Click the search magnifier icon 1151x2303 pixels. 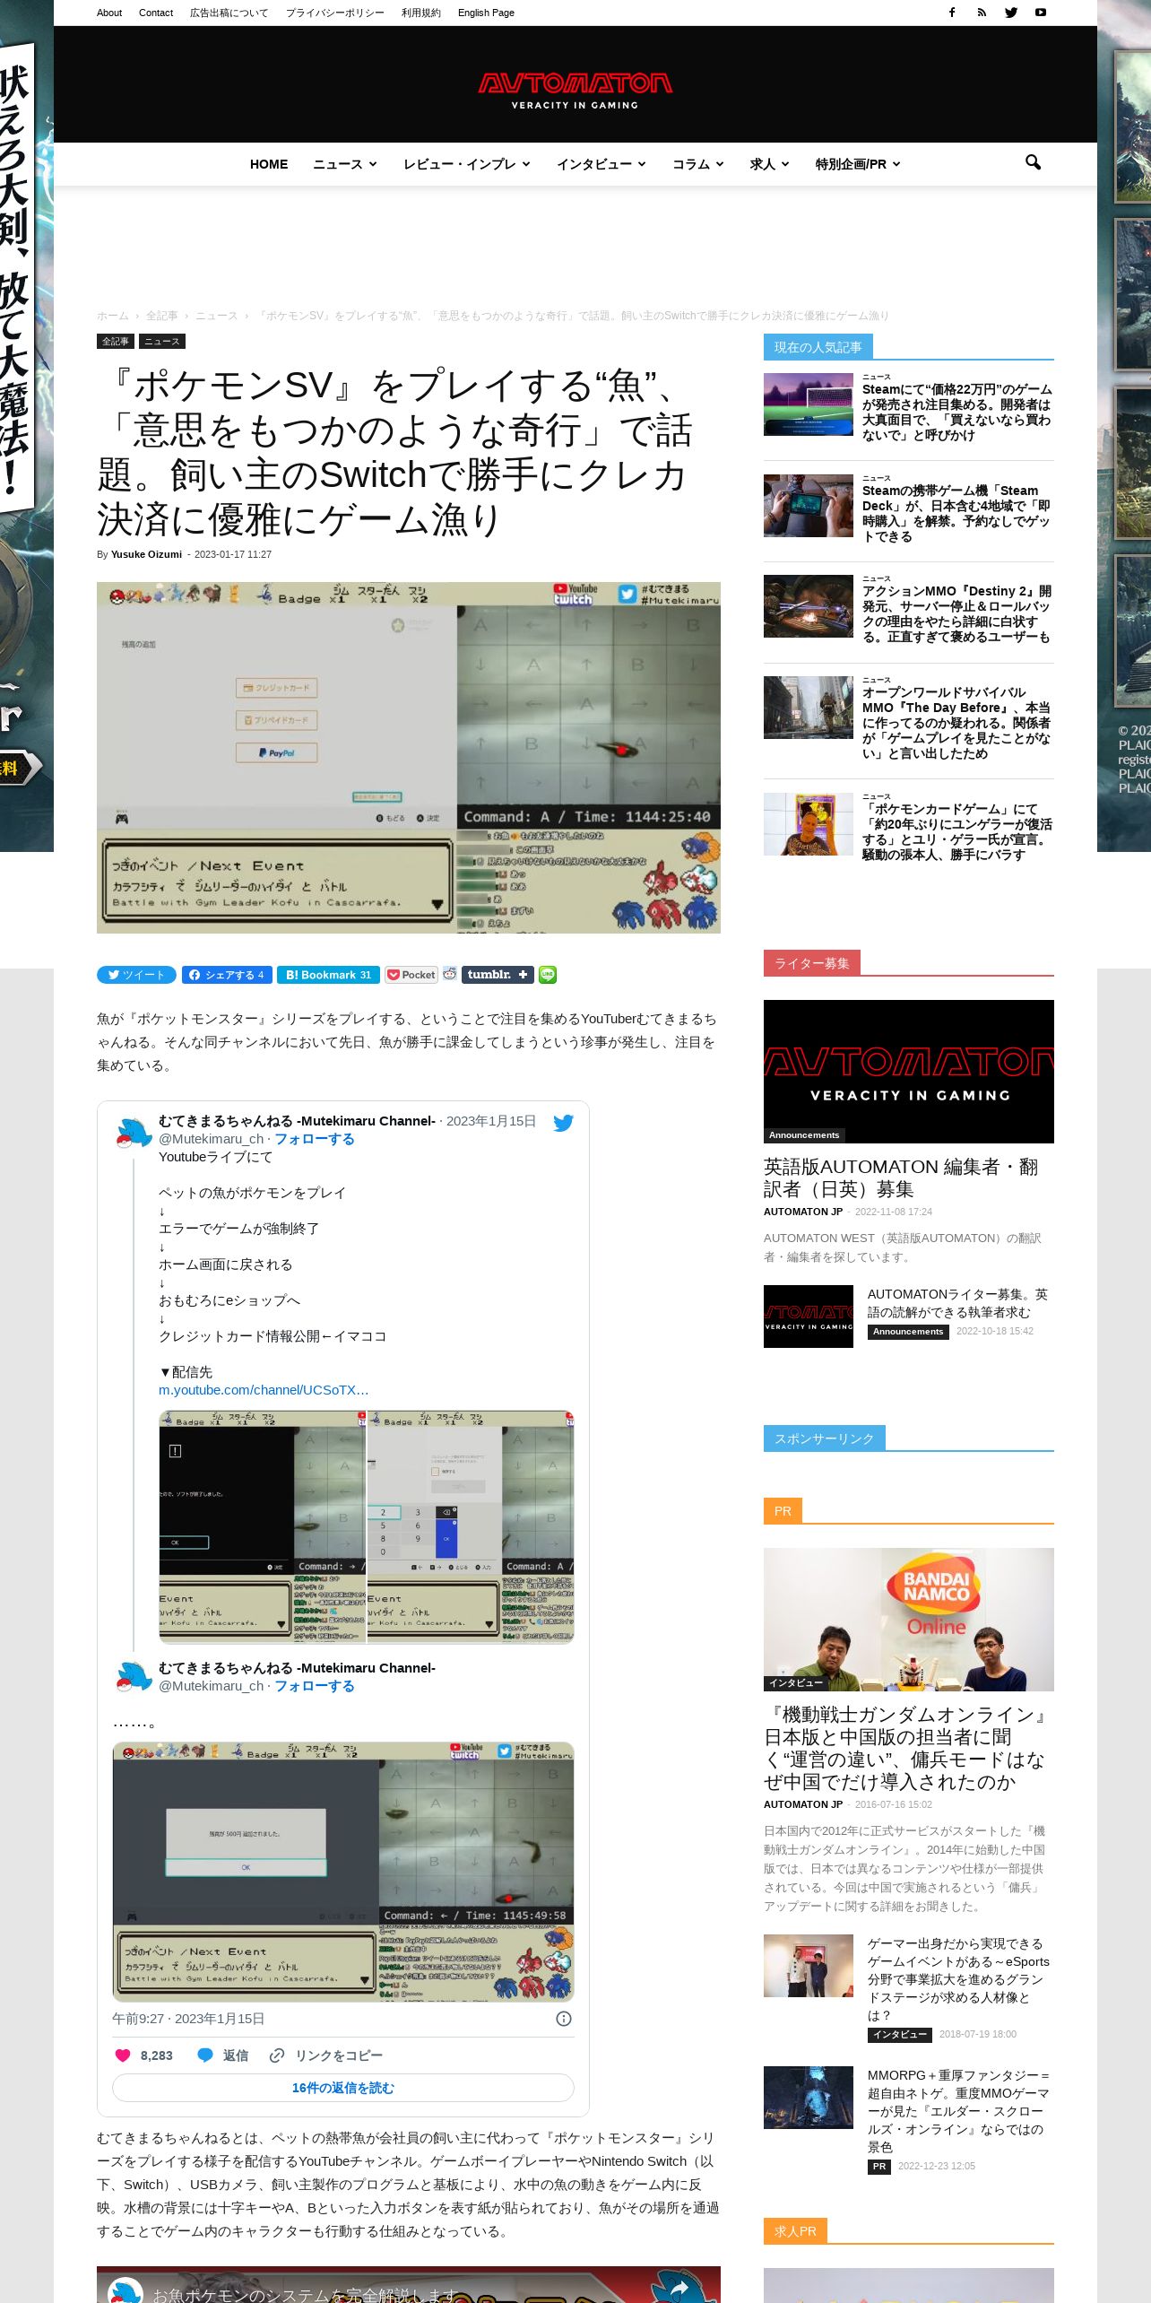tap(1033, 162)
